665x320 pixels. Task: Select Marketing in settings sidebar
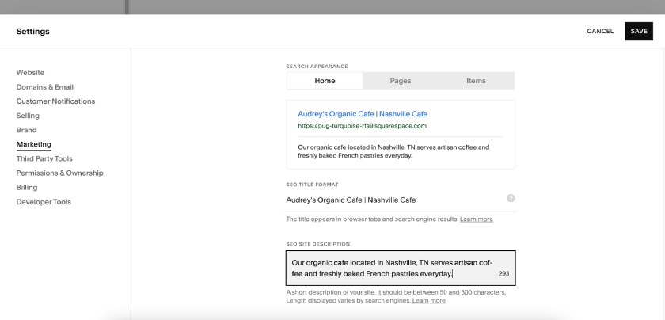tap(33, 144)
